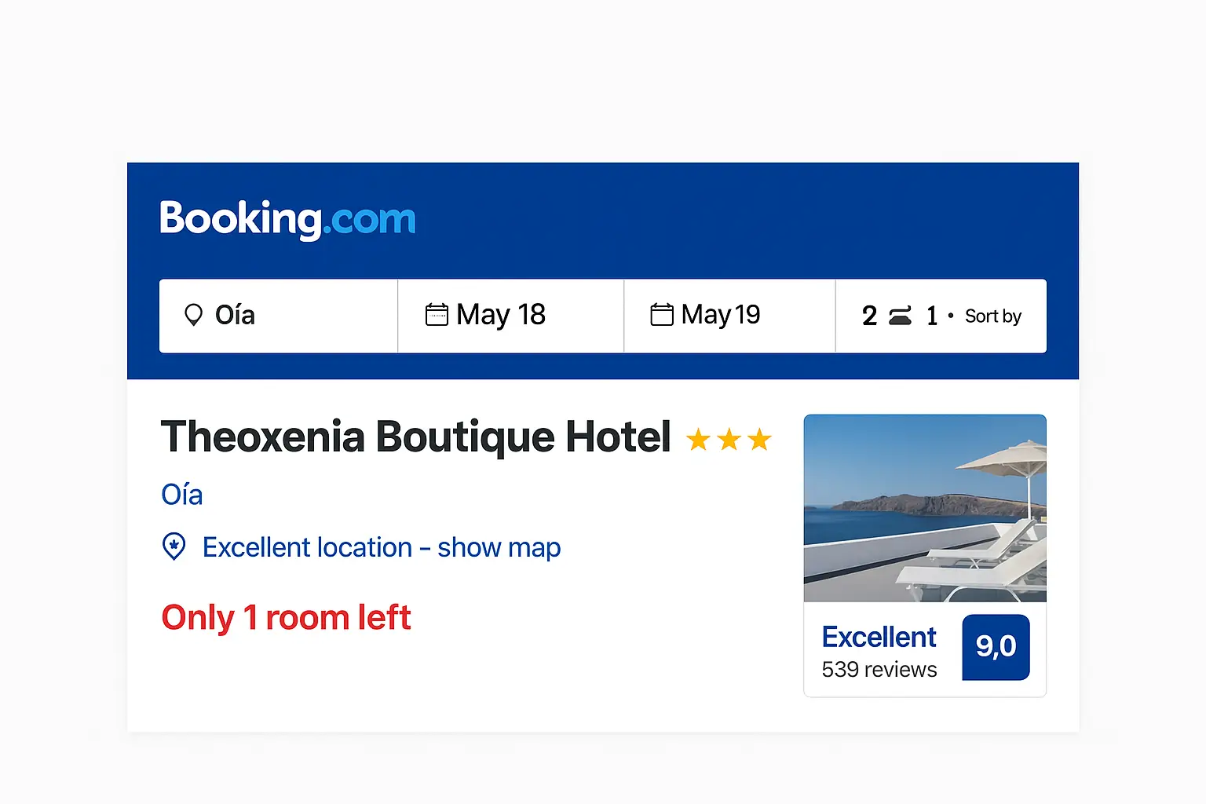Click the check-out calendar icon
This screenshot has height=804, width=1206.
pos(662,315)
